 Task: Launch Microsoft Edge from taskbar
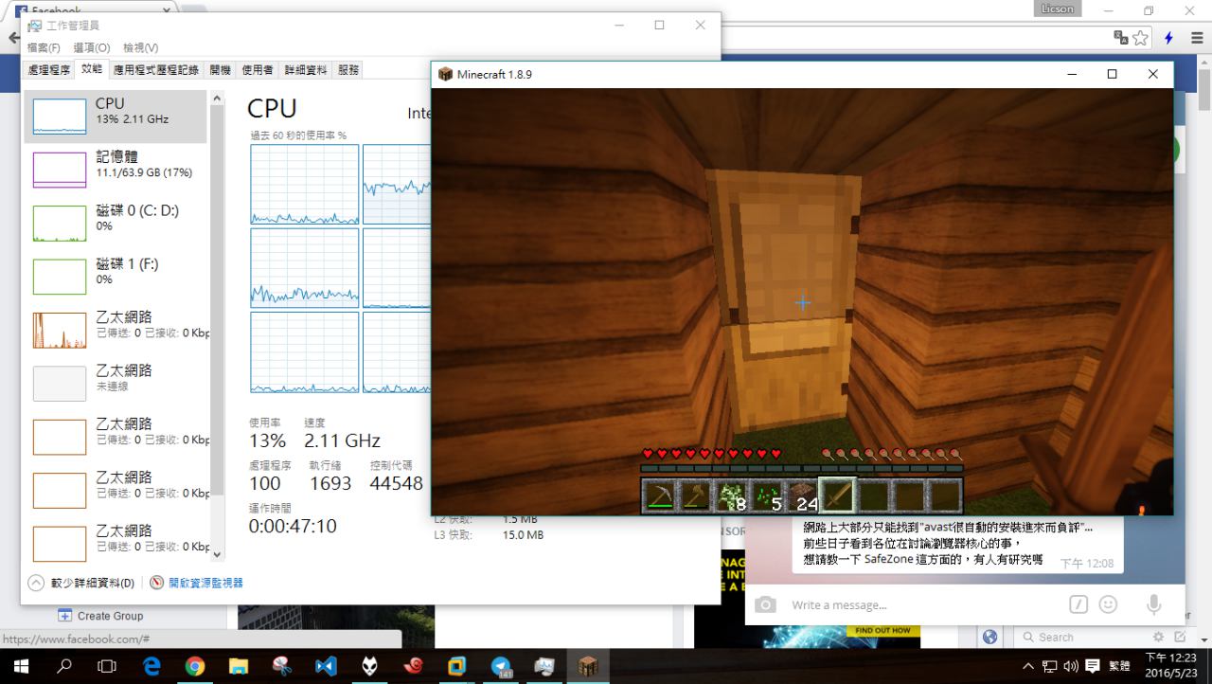click(x=151, y=666)
